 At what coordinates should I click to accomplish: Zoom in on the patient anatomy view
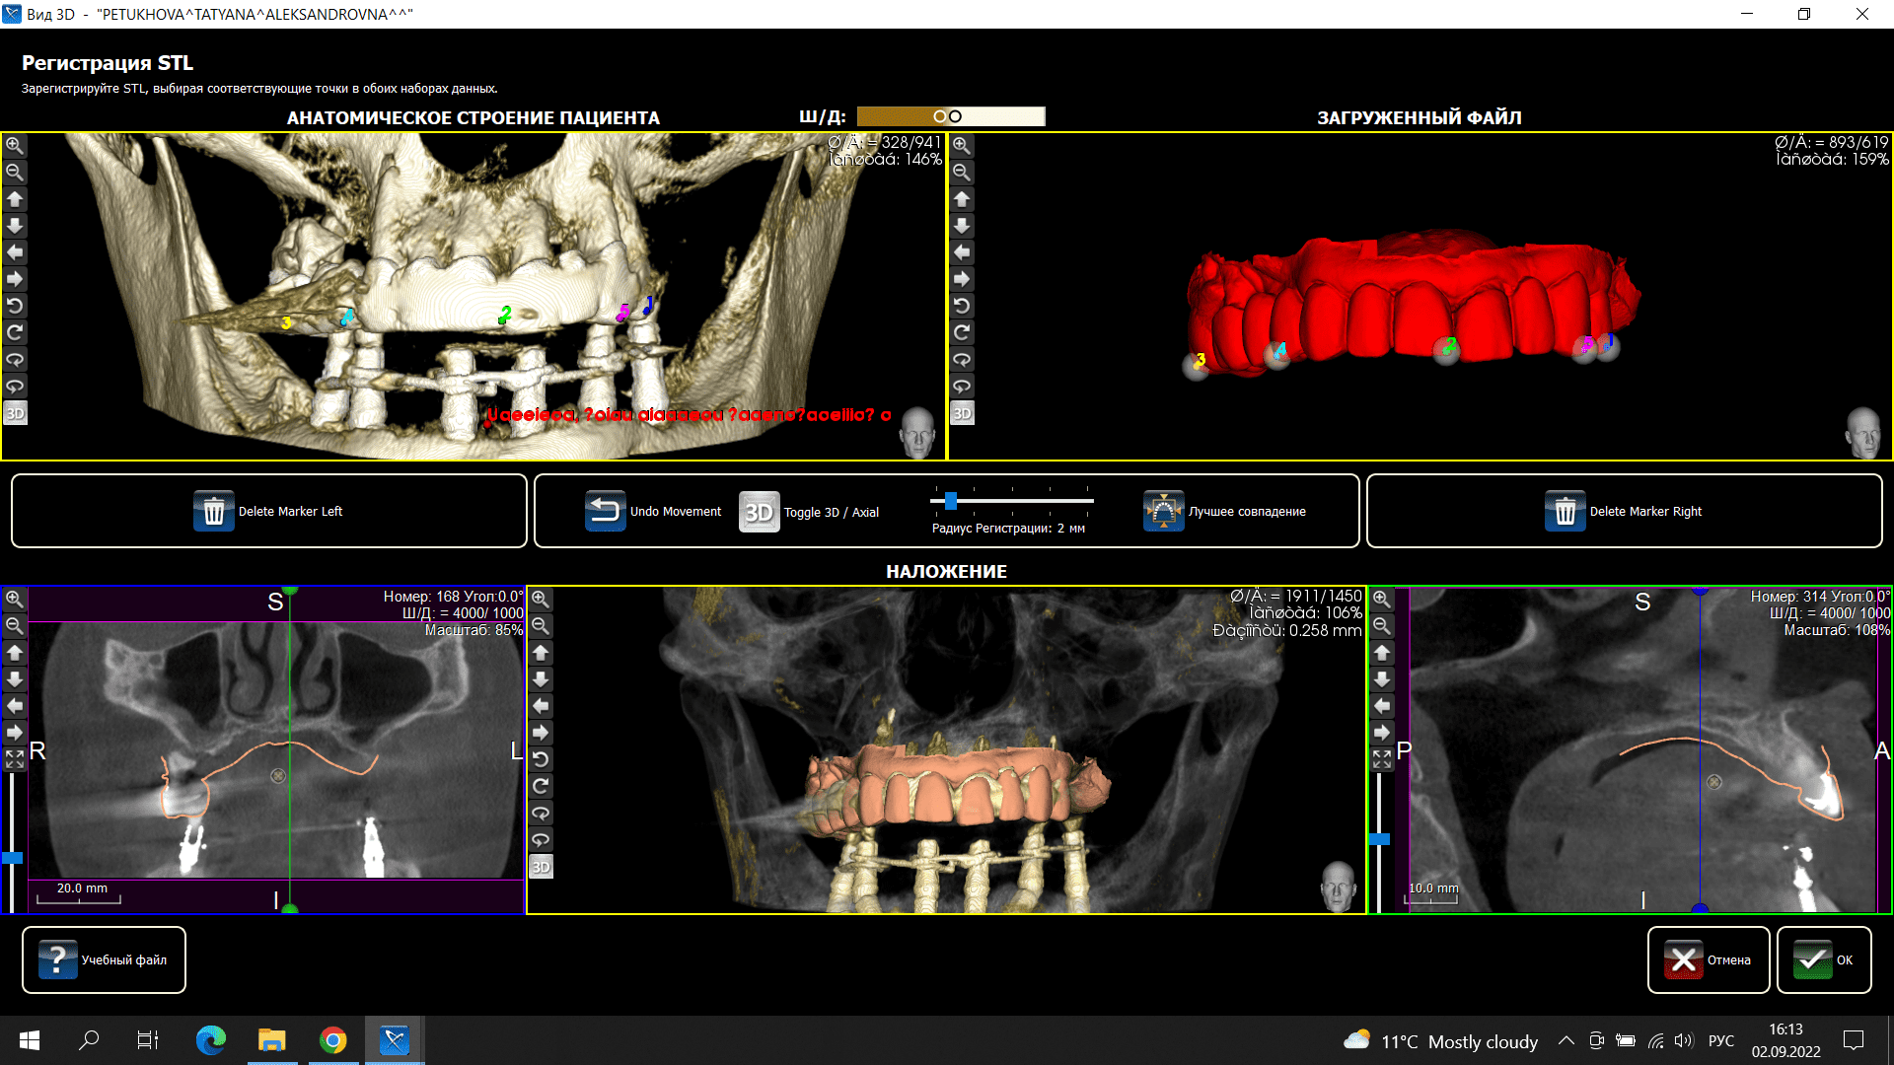(x=15, y=146)
